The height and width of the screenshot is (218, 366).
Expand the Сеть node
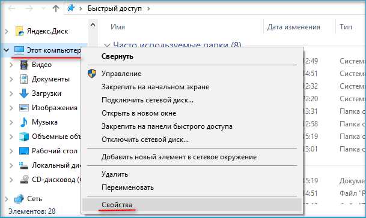pos(7,199)
